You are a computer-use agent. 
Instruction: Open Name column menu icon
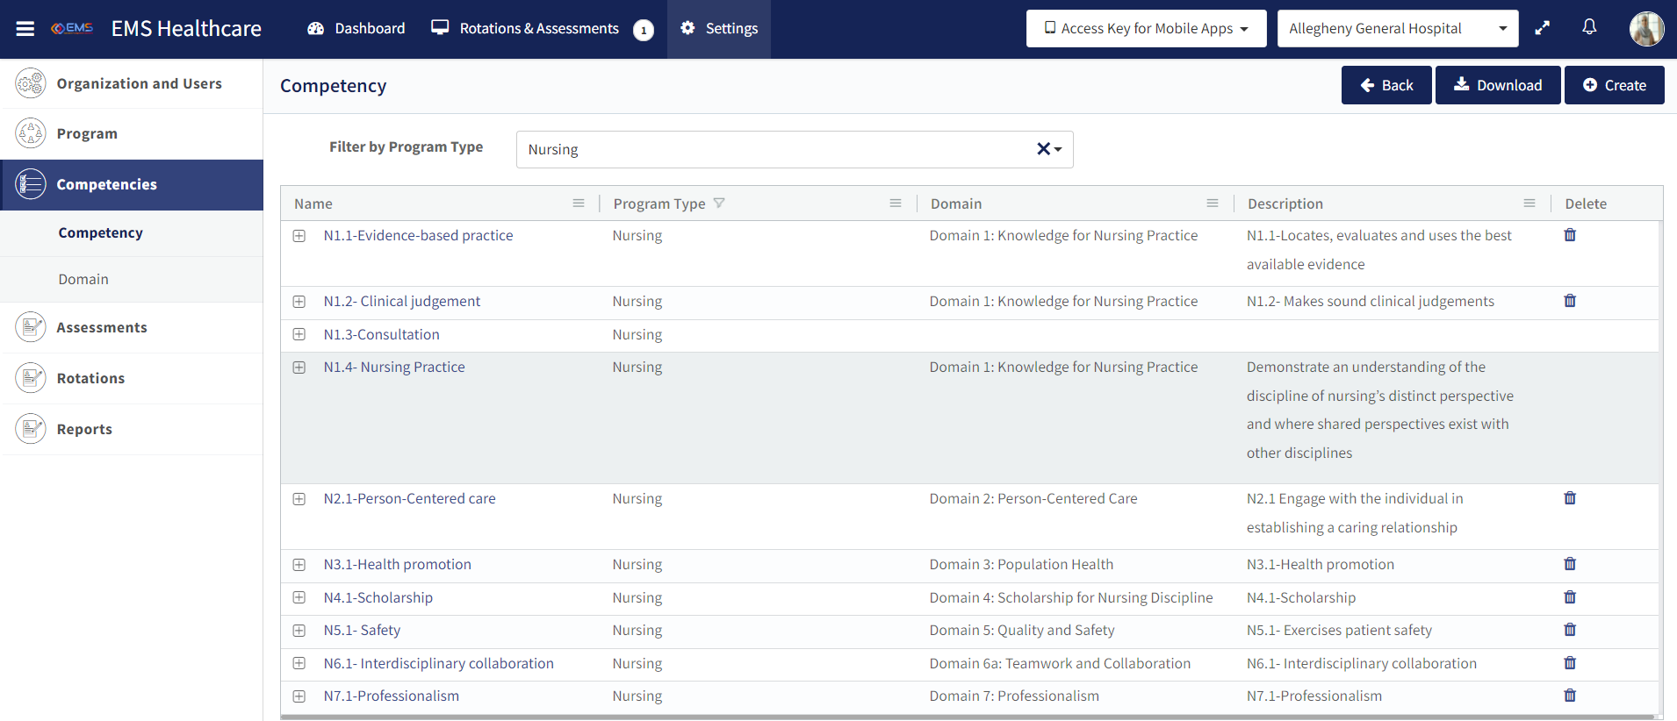click(579, 203)
